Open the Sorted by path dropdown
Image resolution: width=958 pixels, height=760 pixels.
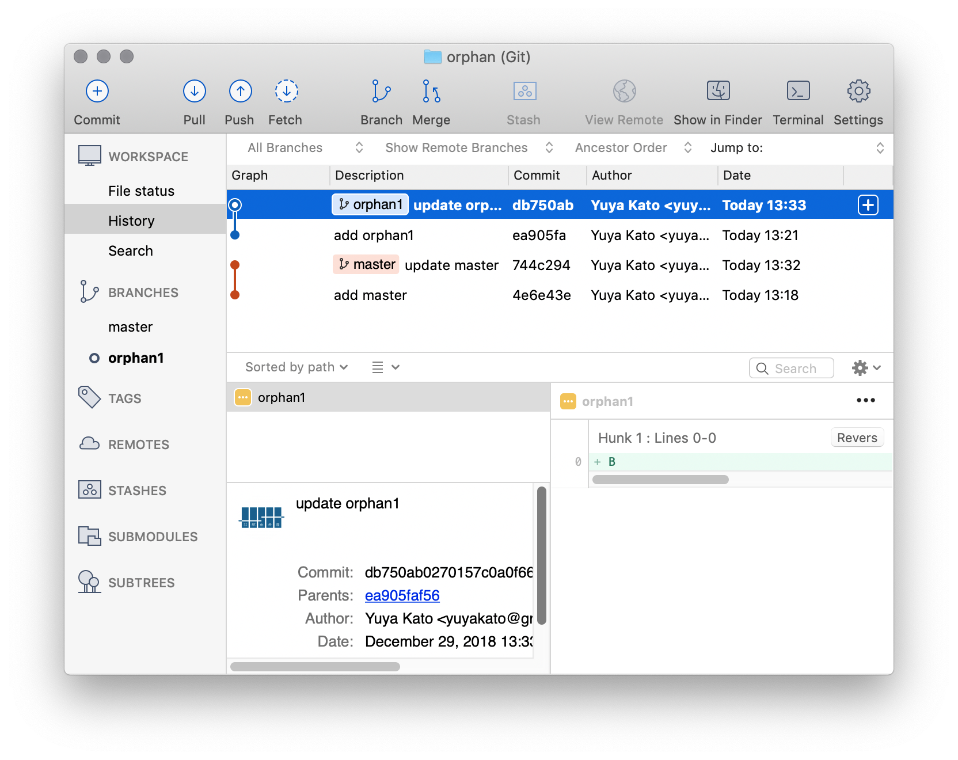pos(296,367)
